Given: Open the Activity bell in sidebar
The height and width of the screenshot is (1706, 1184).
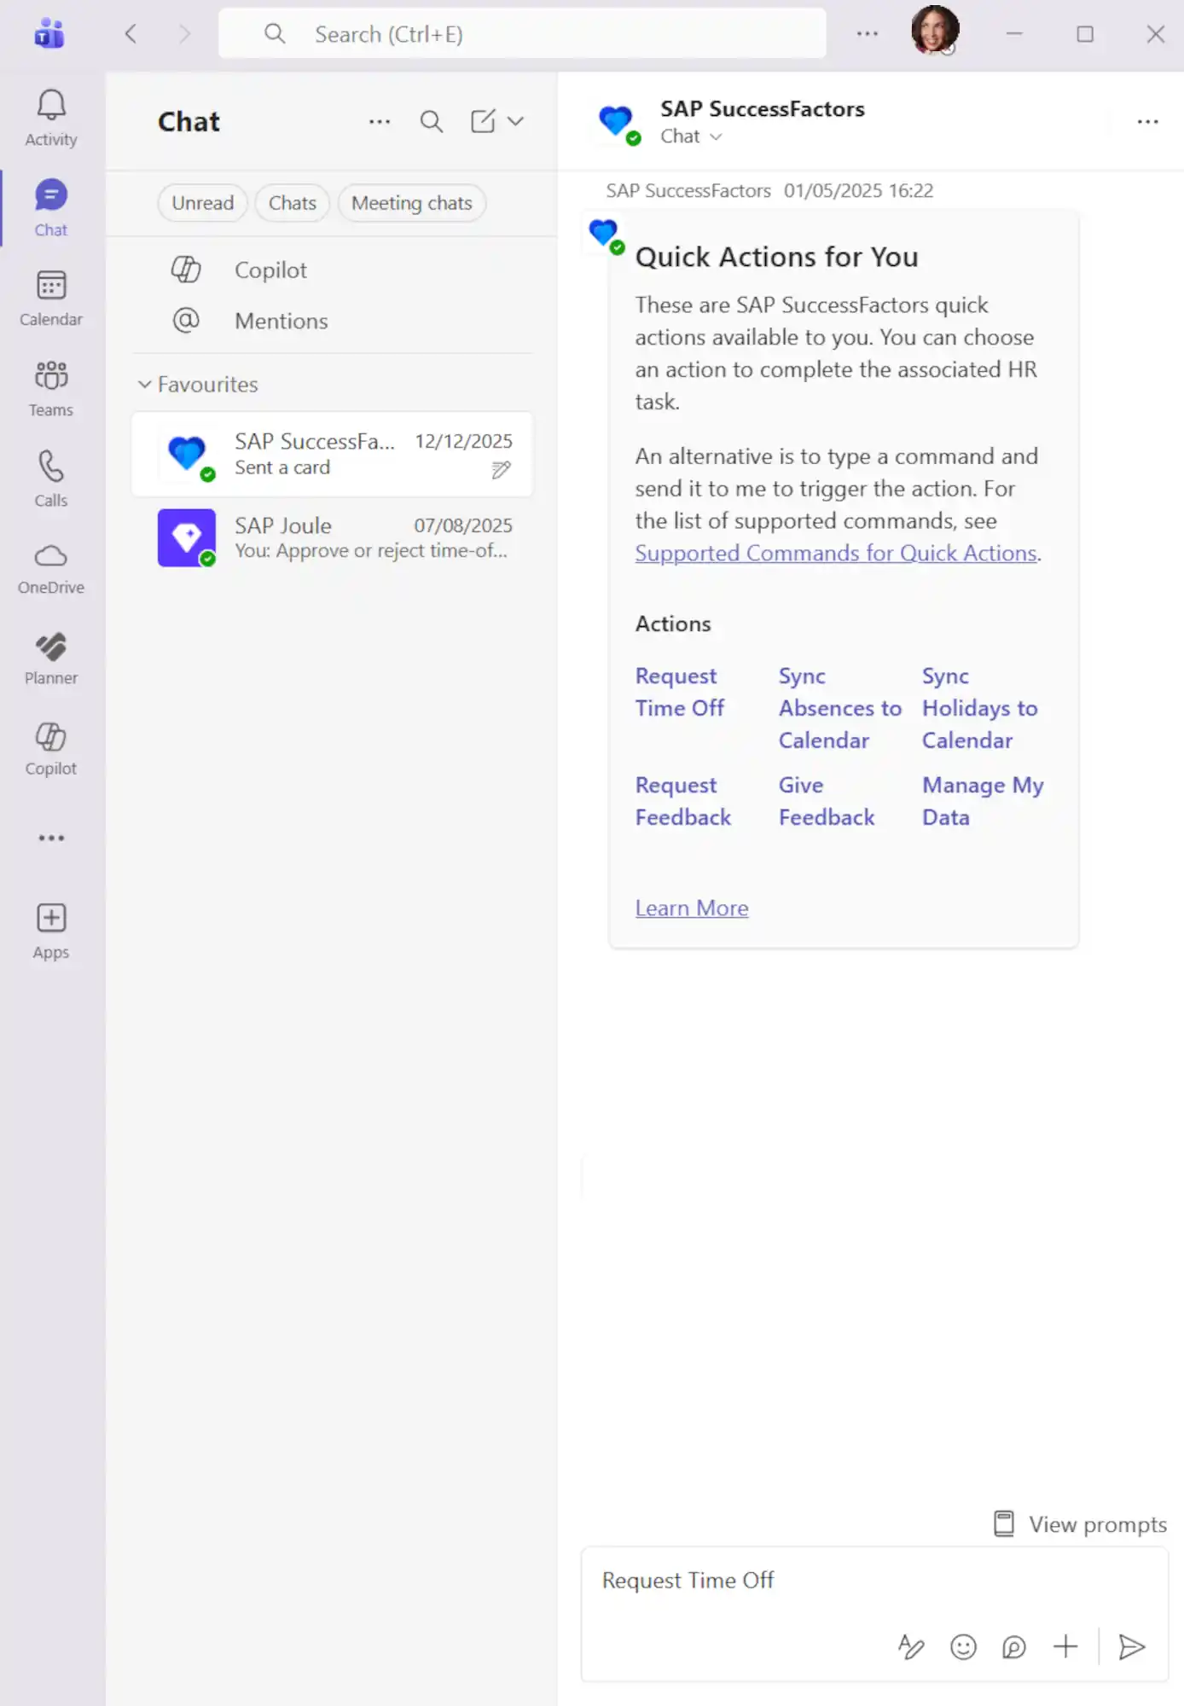Looking at the screenshot, I should (x=51, y=118).
